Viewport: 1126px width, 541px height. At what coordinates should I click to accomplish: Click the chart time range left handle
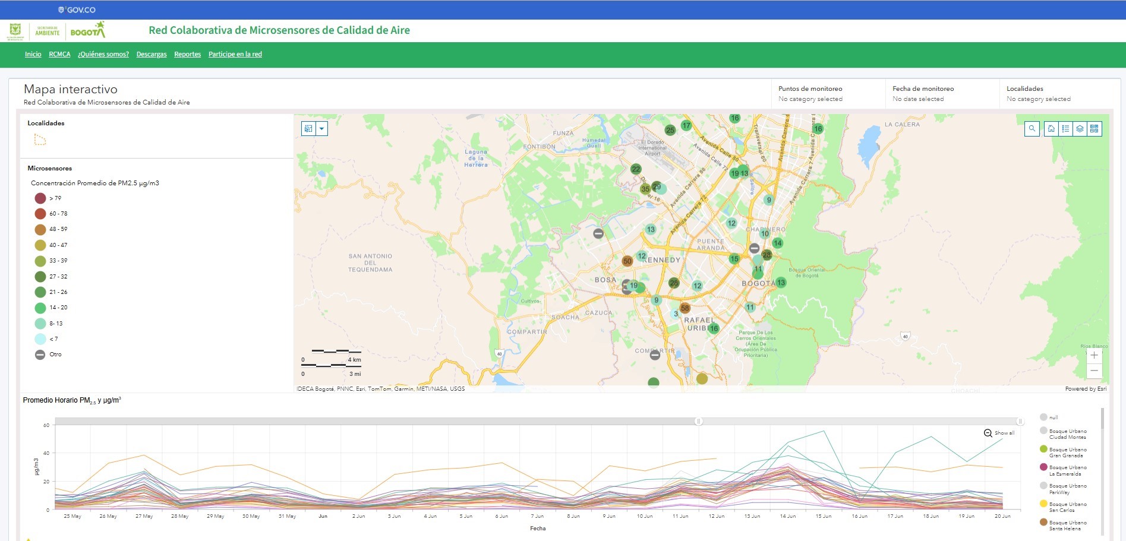pos(699,421)
